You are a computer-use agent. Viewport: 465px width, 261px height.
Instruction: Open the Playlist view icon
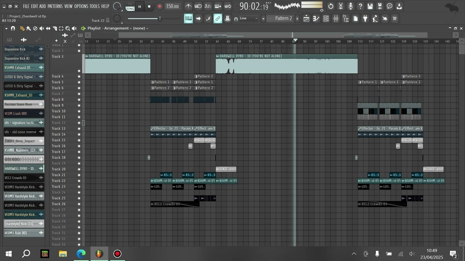tap(306, 18)
